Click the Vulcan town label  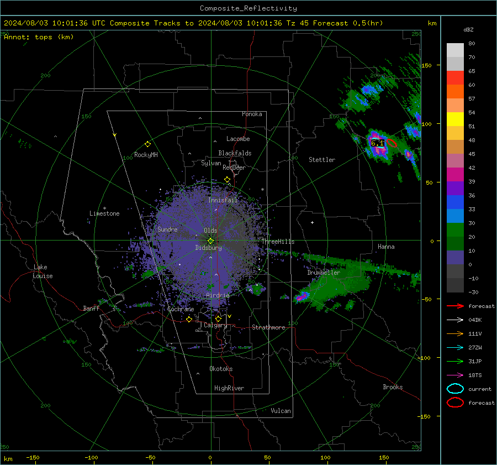point(281,411)
